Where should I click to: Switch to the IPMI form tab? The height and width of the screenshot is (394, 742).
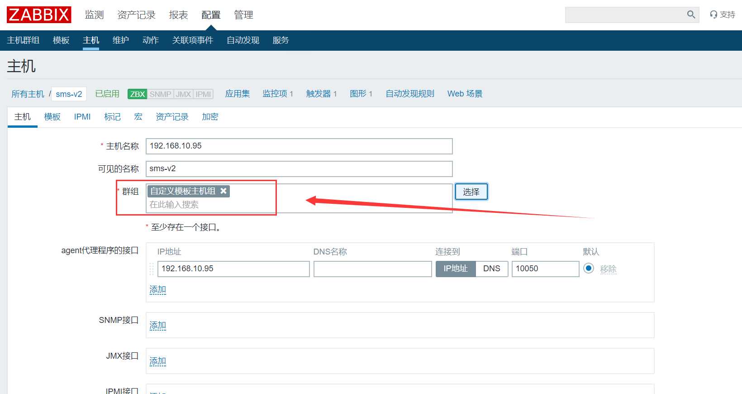(82, 117)
